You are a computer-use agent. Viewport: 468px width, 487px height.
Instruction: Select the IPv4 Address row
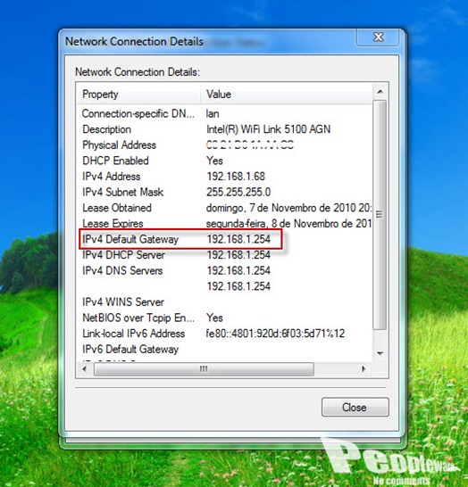tap(224, 177)
